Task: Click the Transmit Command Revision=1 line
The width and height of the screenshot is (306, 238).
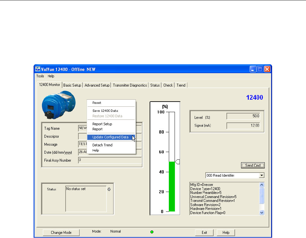Action: coord(213,201)
